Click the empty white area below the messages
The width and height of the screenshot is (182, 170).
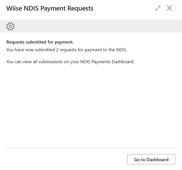[x=91, y=105]
